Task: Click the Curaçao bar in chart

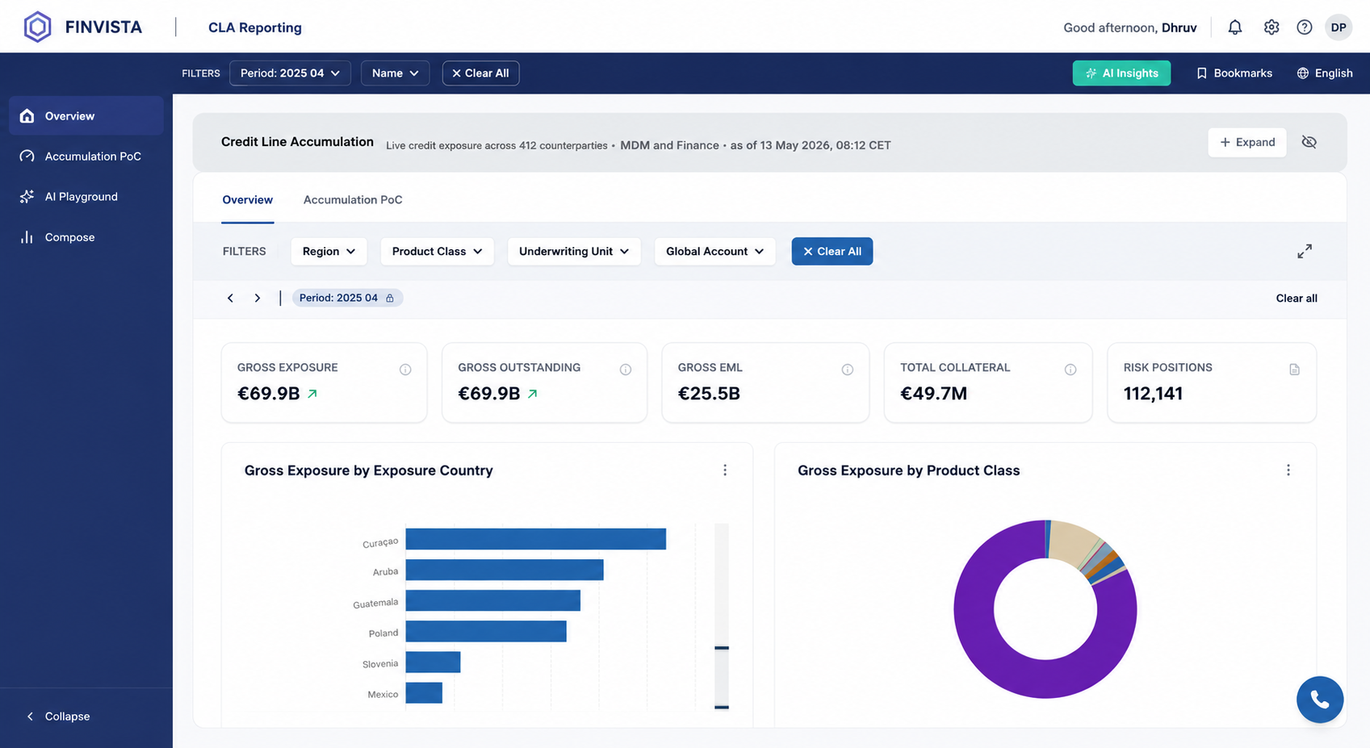Action: 536,539
